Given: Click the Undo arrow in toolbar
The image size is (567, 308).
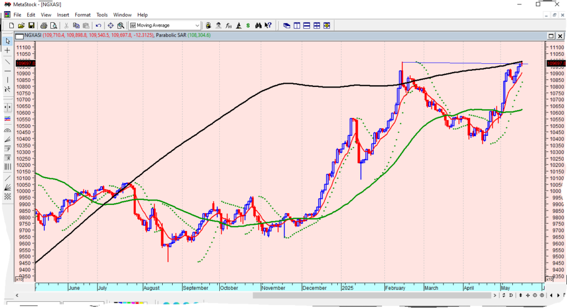Looking at the screenshot, I should click(x=99, y=25).
